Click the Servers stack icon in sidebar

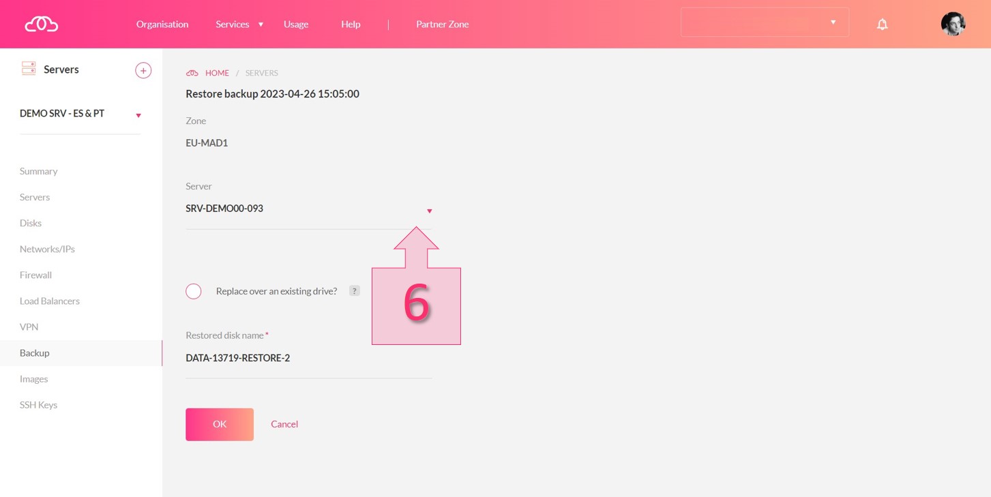click(29, 69)
